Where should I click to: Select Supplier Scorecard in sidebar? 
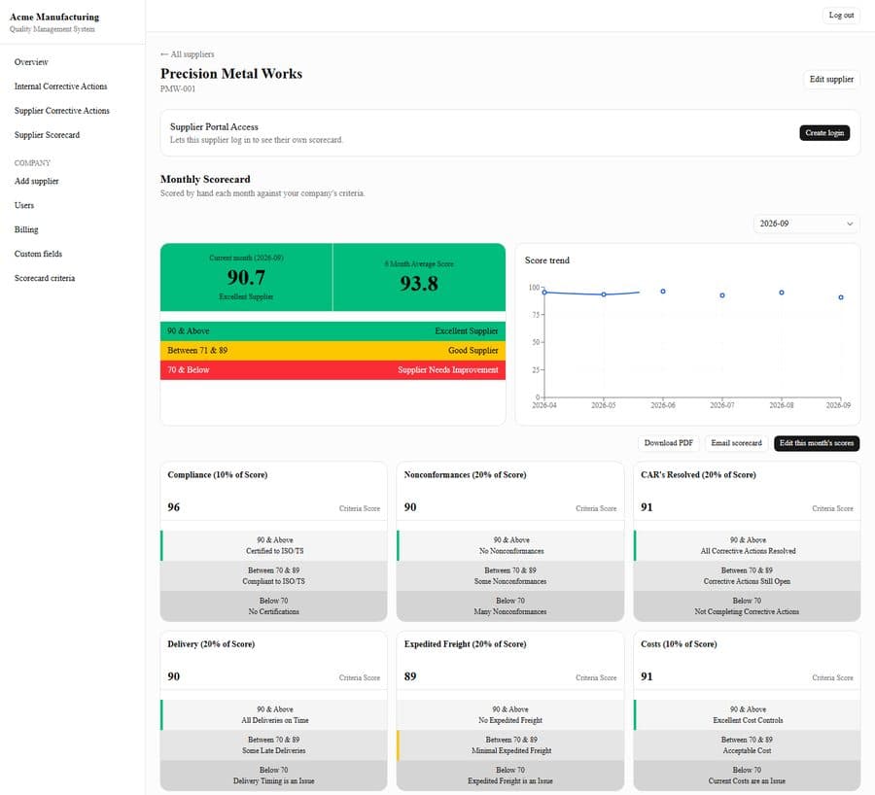47,135
